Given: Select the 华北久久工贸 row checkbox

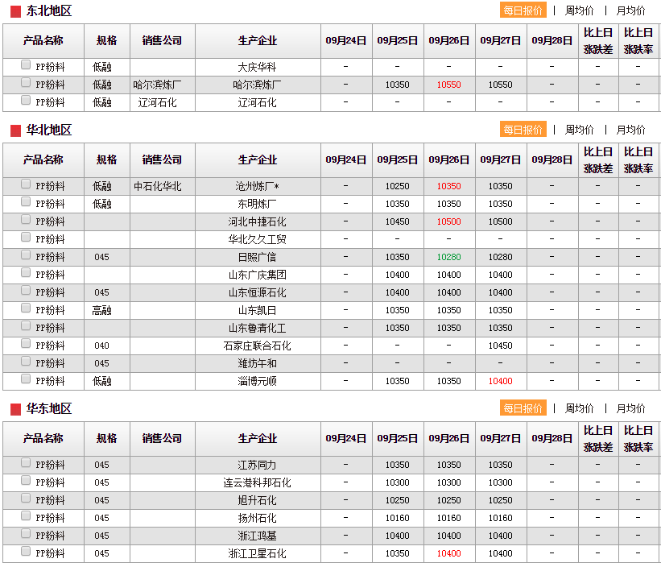Looking at the screenshot, I should coord(26,237).
